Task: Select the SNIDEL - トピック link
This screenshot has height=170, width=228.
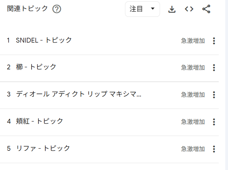Action: (x=44, y=40)
